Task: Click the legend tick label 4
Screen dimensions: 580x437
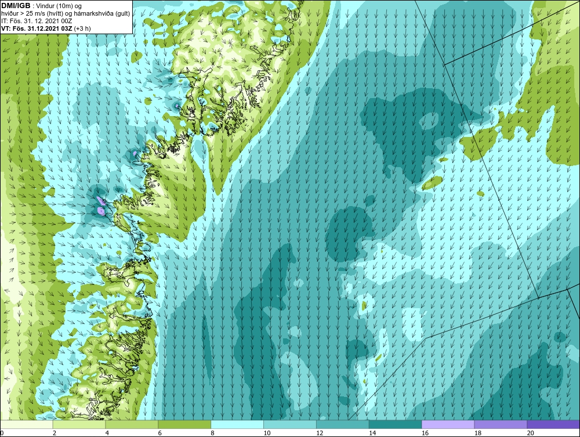Action: coord(107,433)
